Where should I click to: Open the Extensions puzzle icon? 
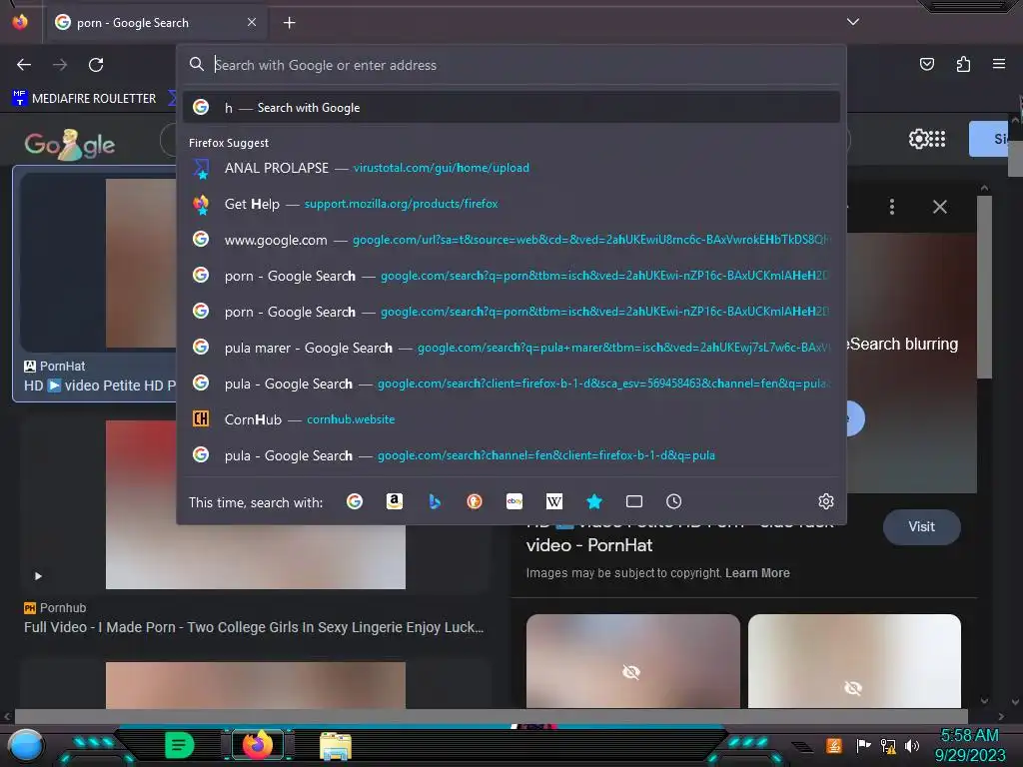pyautogui.click(x=963, y=64)
